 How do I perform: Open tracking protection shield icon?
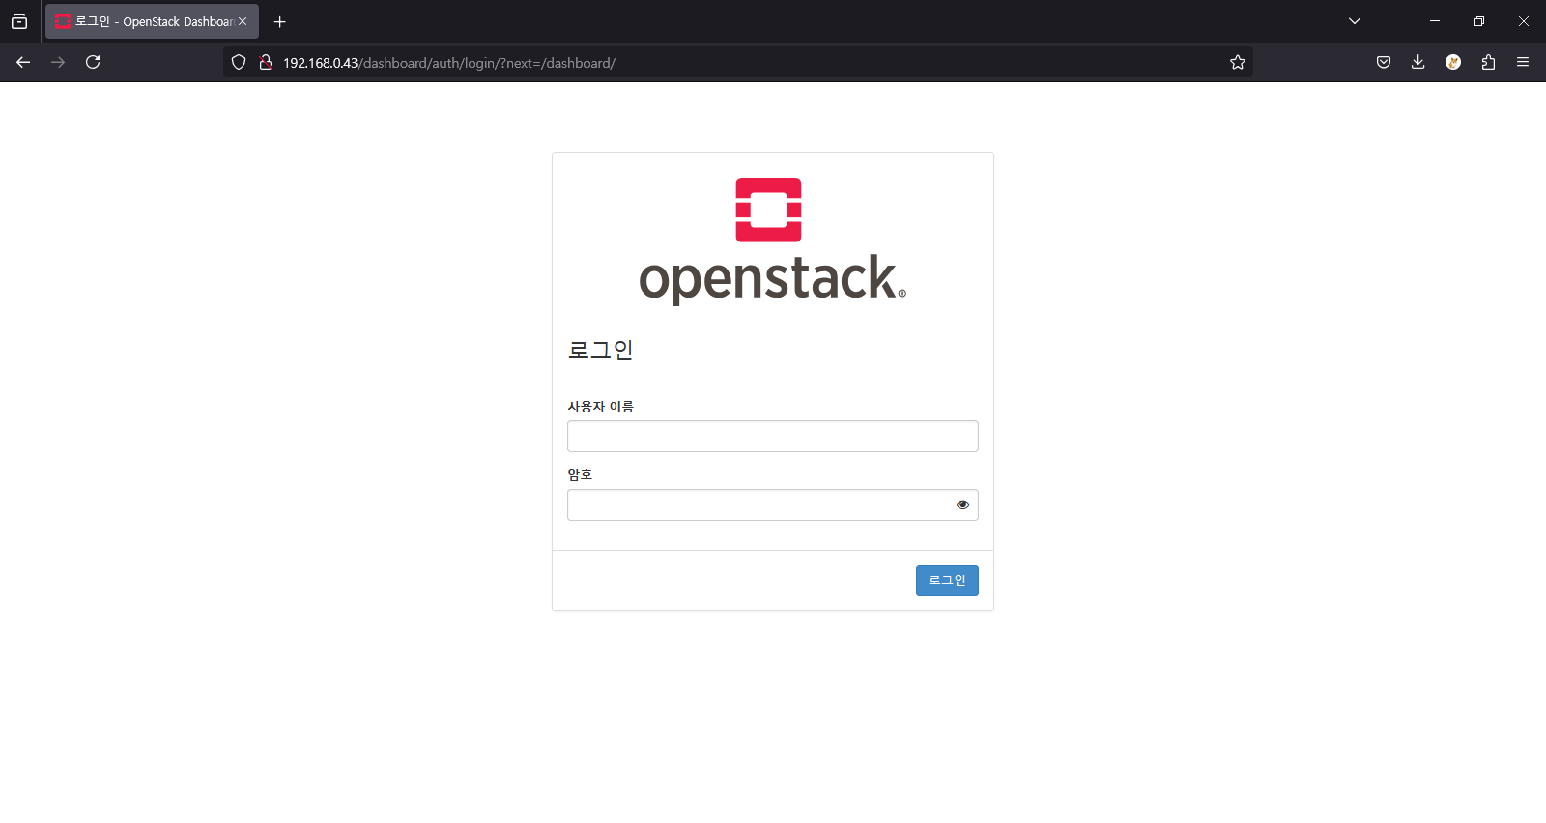coord(239,62)
